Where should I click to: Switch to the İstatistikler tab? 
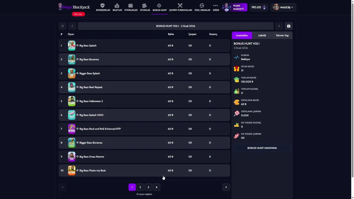tap(242, 35)
